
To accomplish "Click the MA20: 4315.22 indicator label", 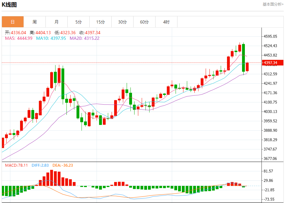I will point(84,38).
